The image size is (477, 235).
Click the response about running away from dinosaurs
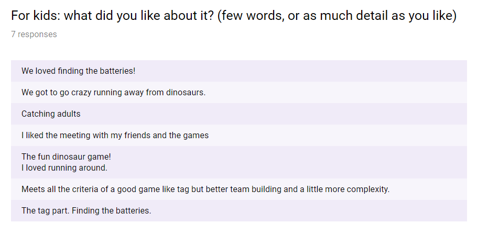pyautogui.click(x=113, y=92)
